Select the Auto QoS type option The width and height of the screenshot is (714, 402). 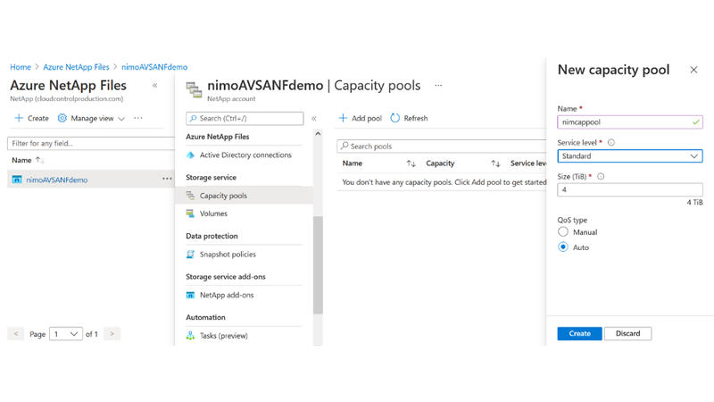563,247
